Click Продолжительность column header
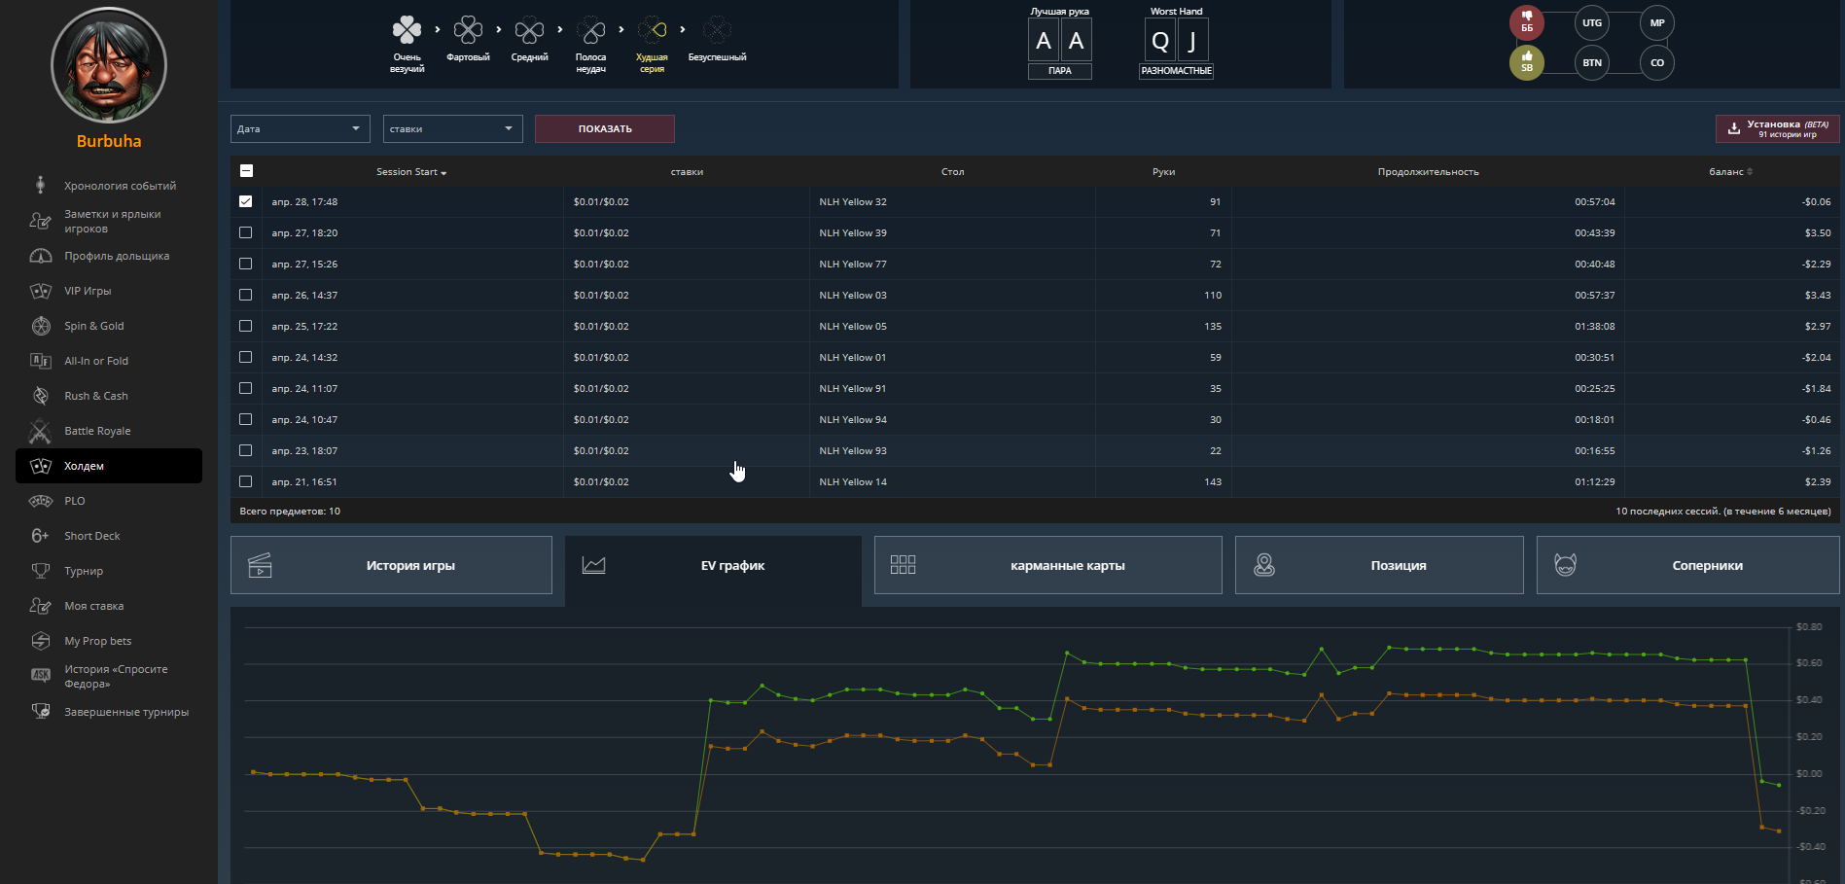 pos(1428,172)
